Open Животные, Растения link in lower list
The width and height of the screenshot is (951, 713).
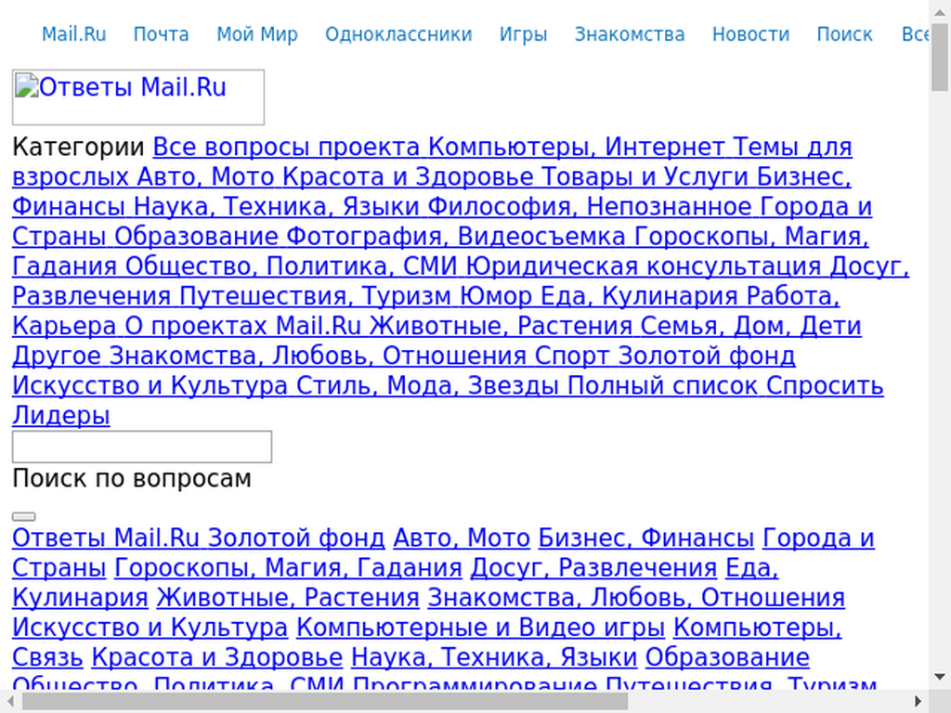288,598
